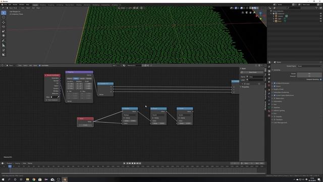The image size is (323, 182).
Task: Open the material Slot dropdown in node editor
Action: tap(115, 65)
